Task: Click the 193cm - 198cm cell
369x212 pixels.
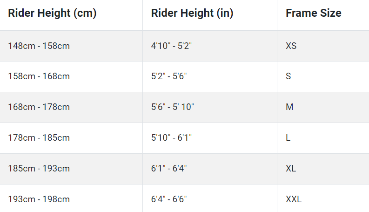Action: 71,198
